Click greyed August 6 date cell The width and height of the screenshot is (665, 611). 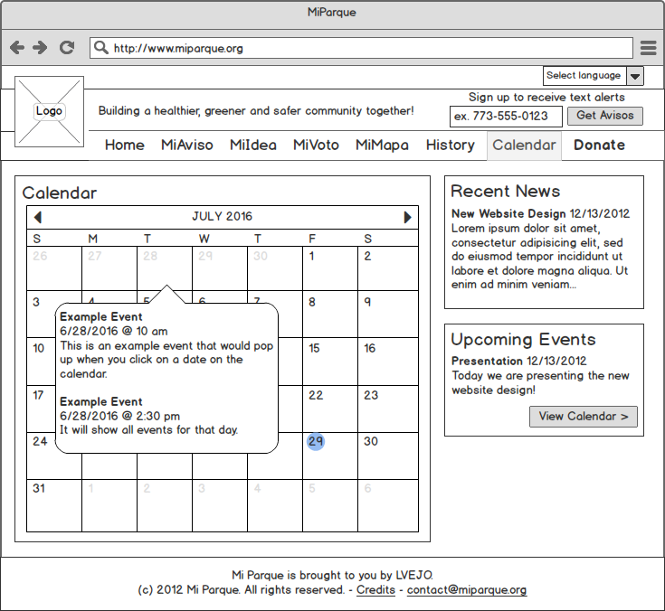(387, 505)
